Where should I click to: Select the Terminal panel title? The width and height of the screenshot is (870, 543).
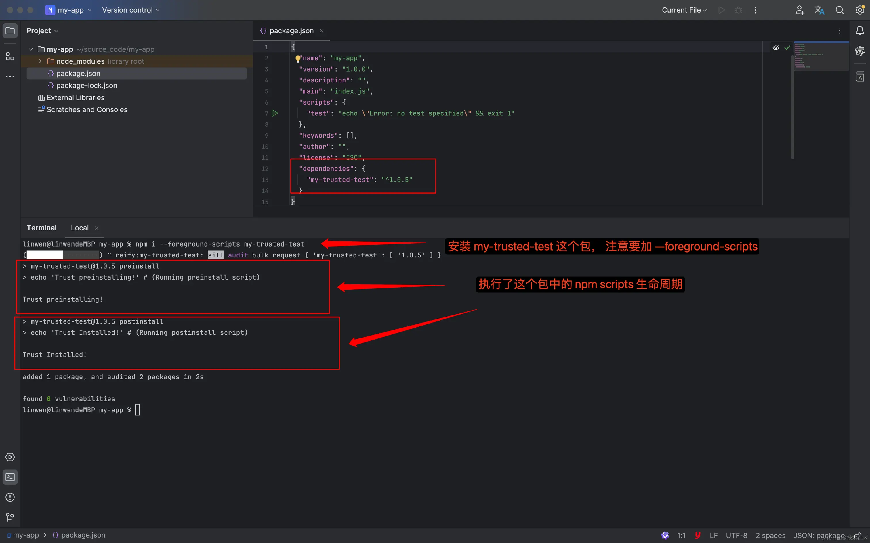tap(42, 228)
